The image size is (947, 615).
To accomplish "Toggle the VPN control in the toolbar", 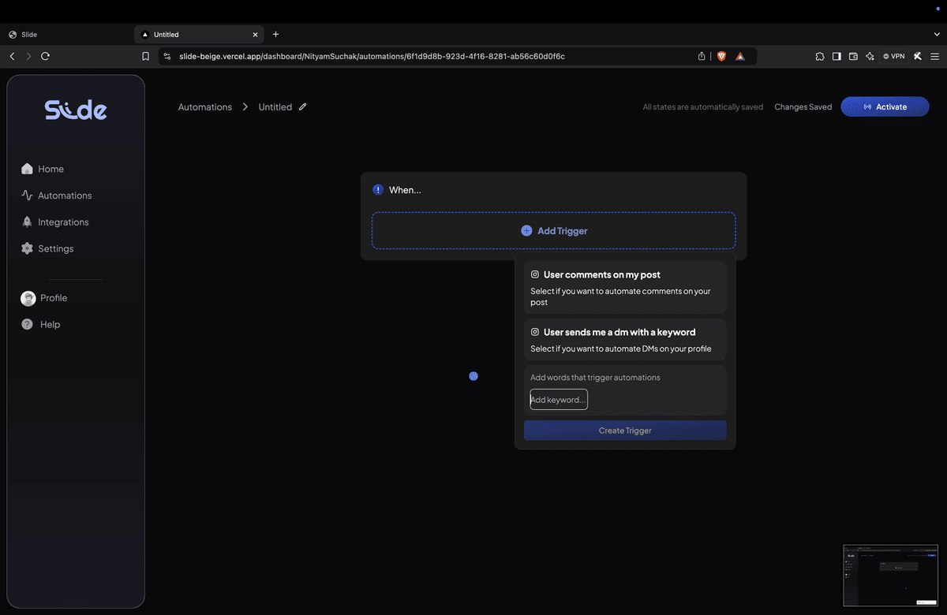I will (x=893, y=56).
